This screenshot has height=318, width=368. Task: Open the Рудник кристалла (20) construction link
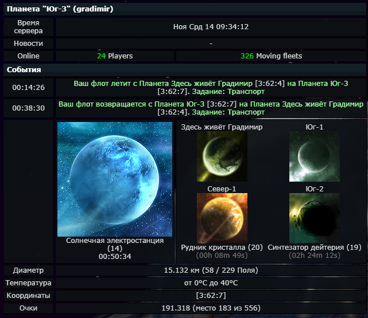(222, 248)
